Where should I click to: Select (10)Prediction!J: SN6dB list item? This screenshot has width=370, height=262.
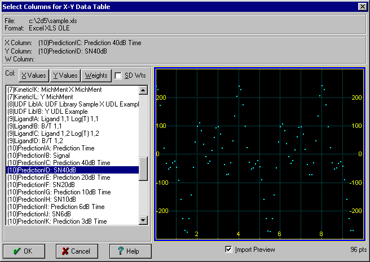(39, 214)
